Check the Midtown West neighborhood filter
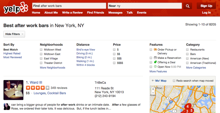This screenshot has height=113, width=220. coord(41,50)
